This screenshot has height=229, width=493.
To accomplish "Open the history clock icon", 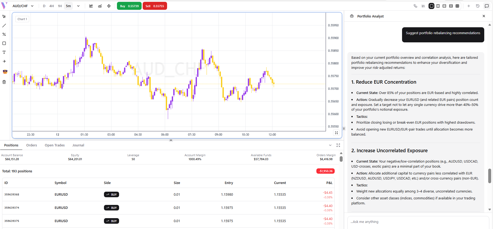I will pyautogui.click(x=478, y=6).
